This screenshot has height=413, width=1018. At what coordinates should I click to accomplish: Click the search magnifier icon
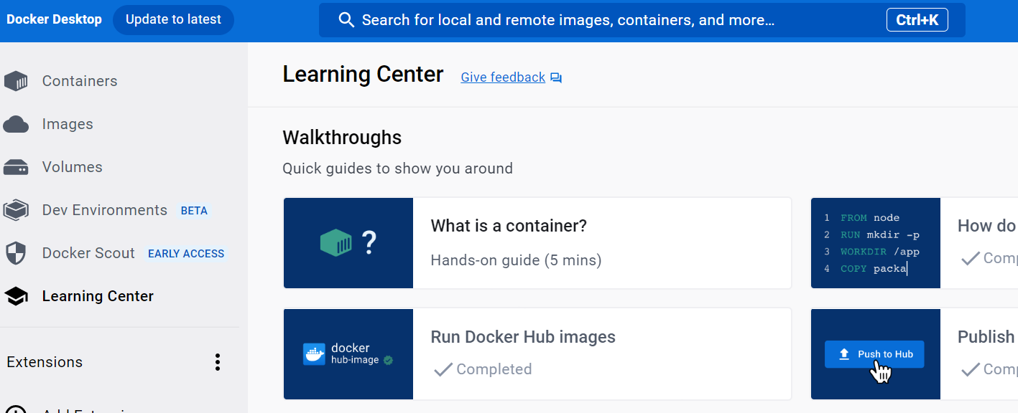pyautogui.click(x=346, y=19)
